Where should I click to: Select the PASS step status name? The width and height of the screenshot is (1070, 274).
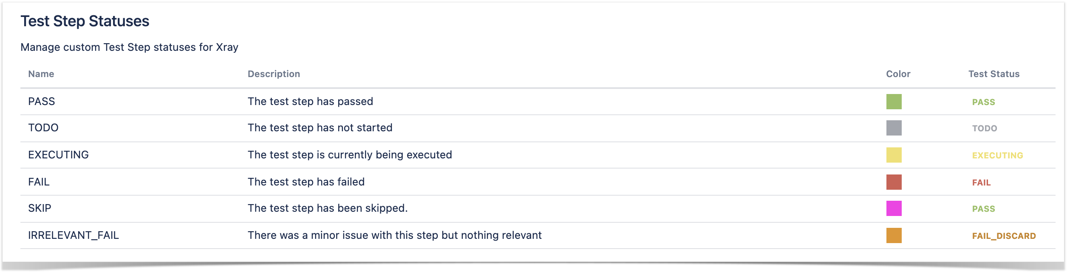point(42,101)
